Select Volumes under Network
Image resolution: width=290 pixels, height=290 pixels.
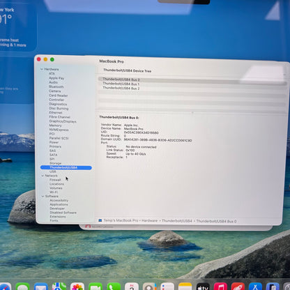click(56, 188)
